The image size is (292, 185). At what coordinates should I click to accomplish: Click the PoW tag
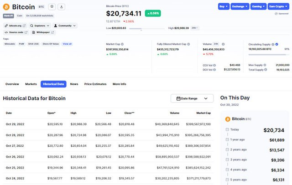pyautogui.click(x=21, y=44)
